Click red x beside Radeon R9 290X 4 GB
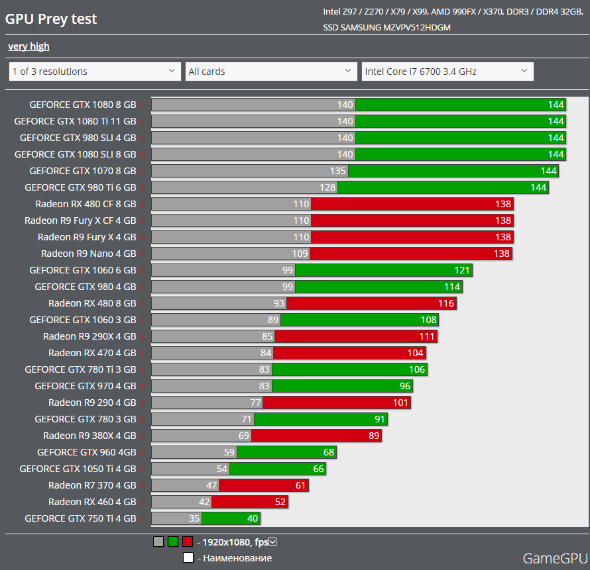 click(x=143, y=337)
